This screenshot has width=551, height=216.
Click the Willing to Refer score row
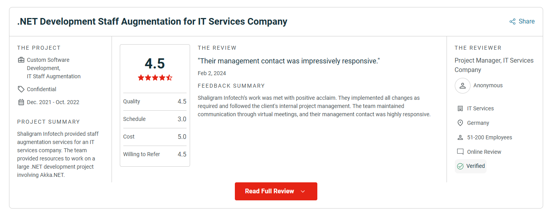tap(155, 154)
